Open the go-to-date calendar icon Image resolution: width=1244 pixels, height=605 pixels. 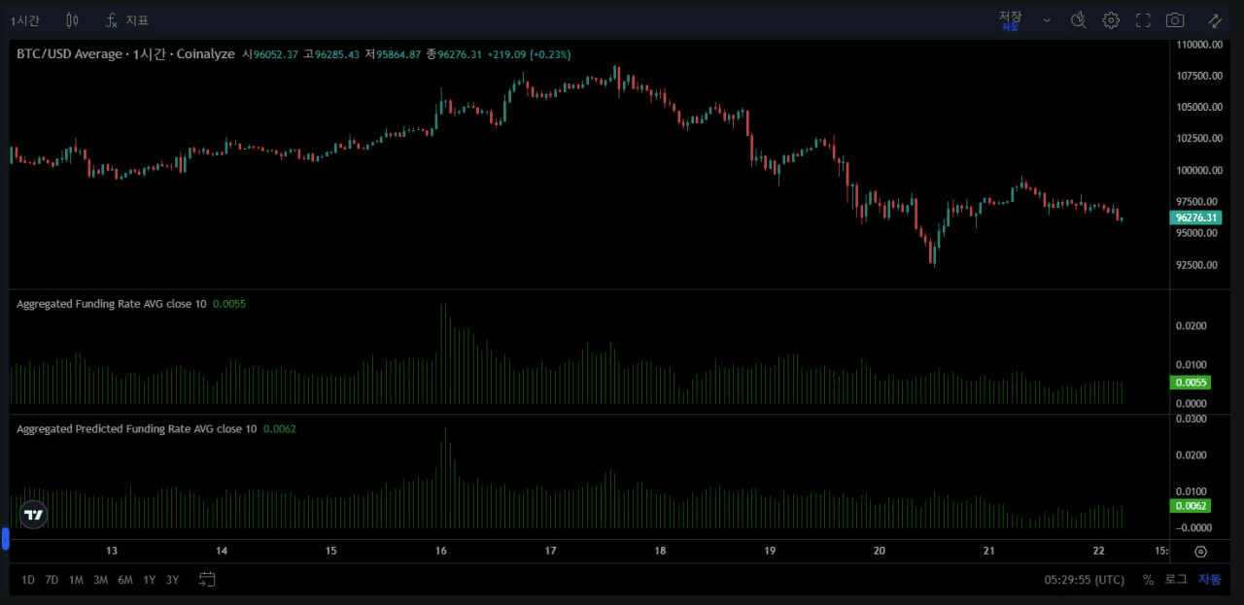207,579
